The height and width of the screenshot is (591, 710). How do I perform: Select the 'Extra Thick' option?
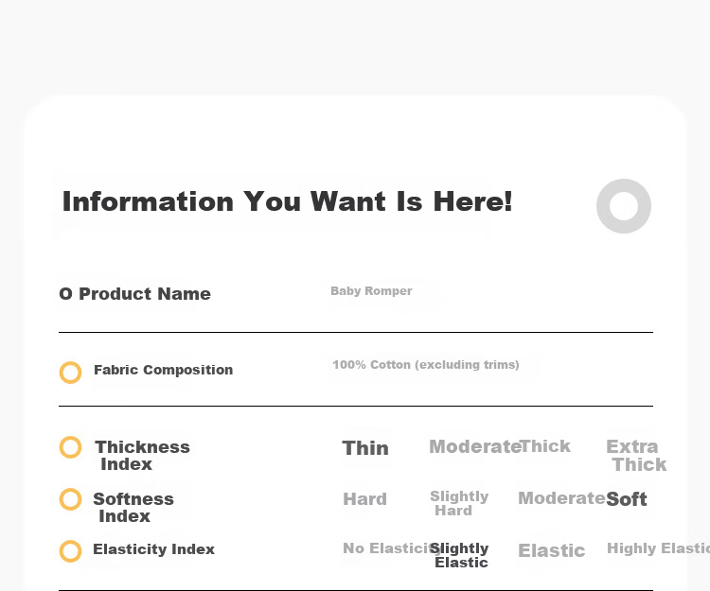tap(636, 456)
